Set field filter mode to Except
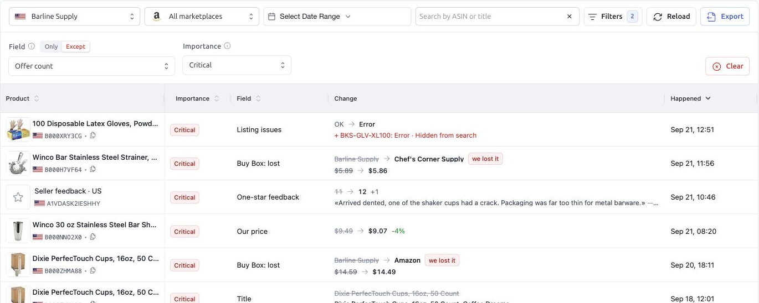 [x=76, y=46]
